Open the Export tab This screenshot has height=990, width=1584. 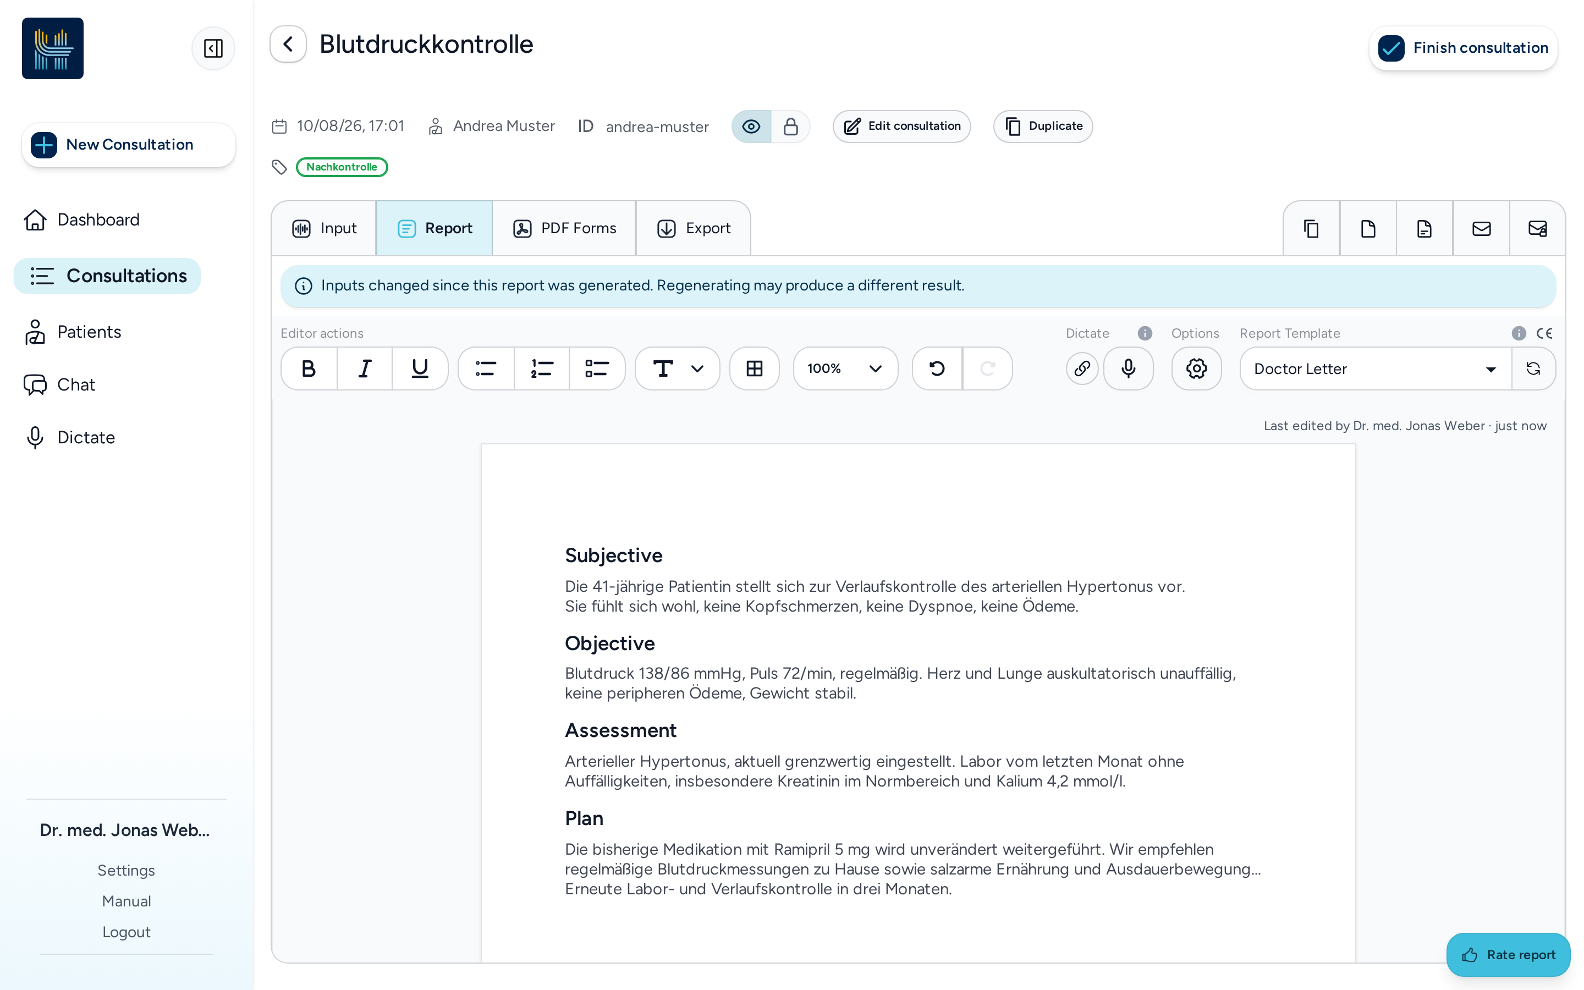(x=694, y=228)
